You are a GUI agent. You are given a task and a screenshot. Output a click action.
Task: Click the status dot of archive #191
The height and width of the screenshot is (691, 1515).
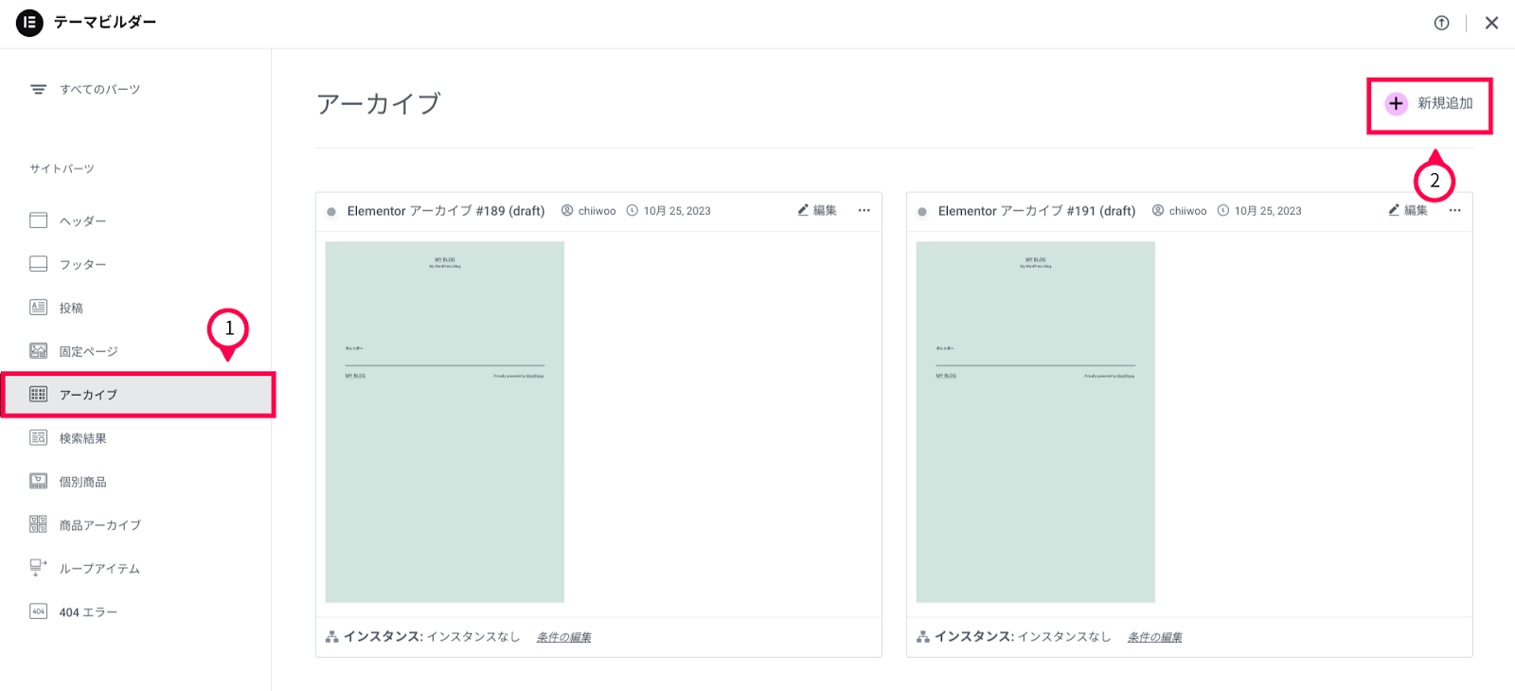[x=922, y=212]
